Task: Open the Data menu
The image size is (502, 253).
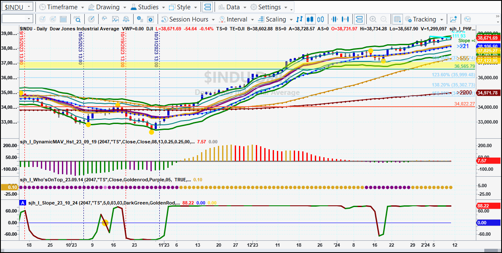Action: [232, 7]
